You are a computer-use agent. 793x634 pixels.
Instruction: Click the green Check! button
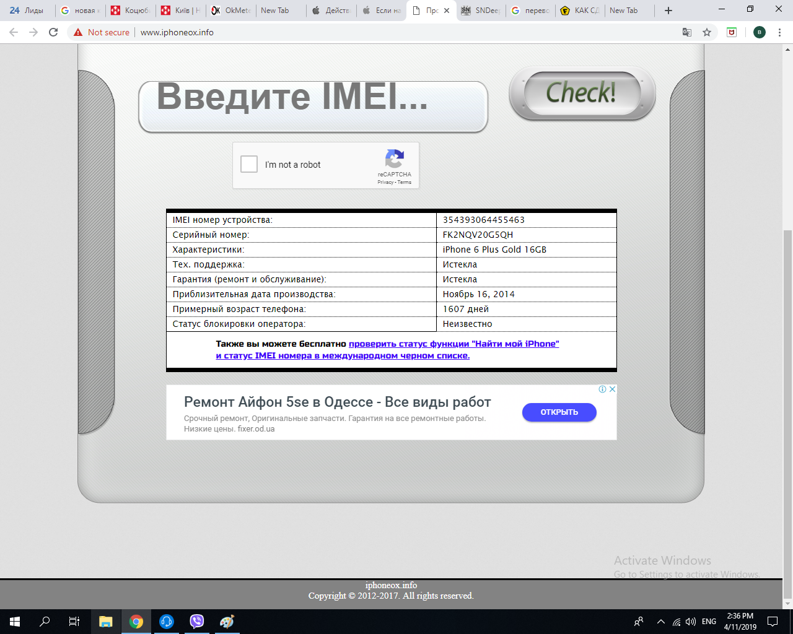point(582,93)
